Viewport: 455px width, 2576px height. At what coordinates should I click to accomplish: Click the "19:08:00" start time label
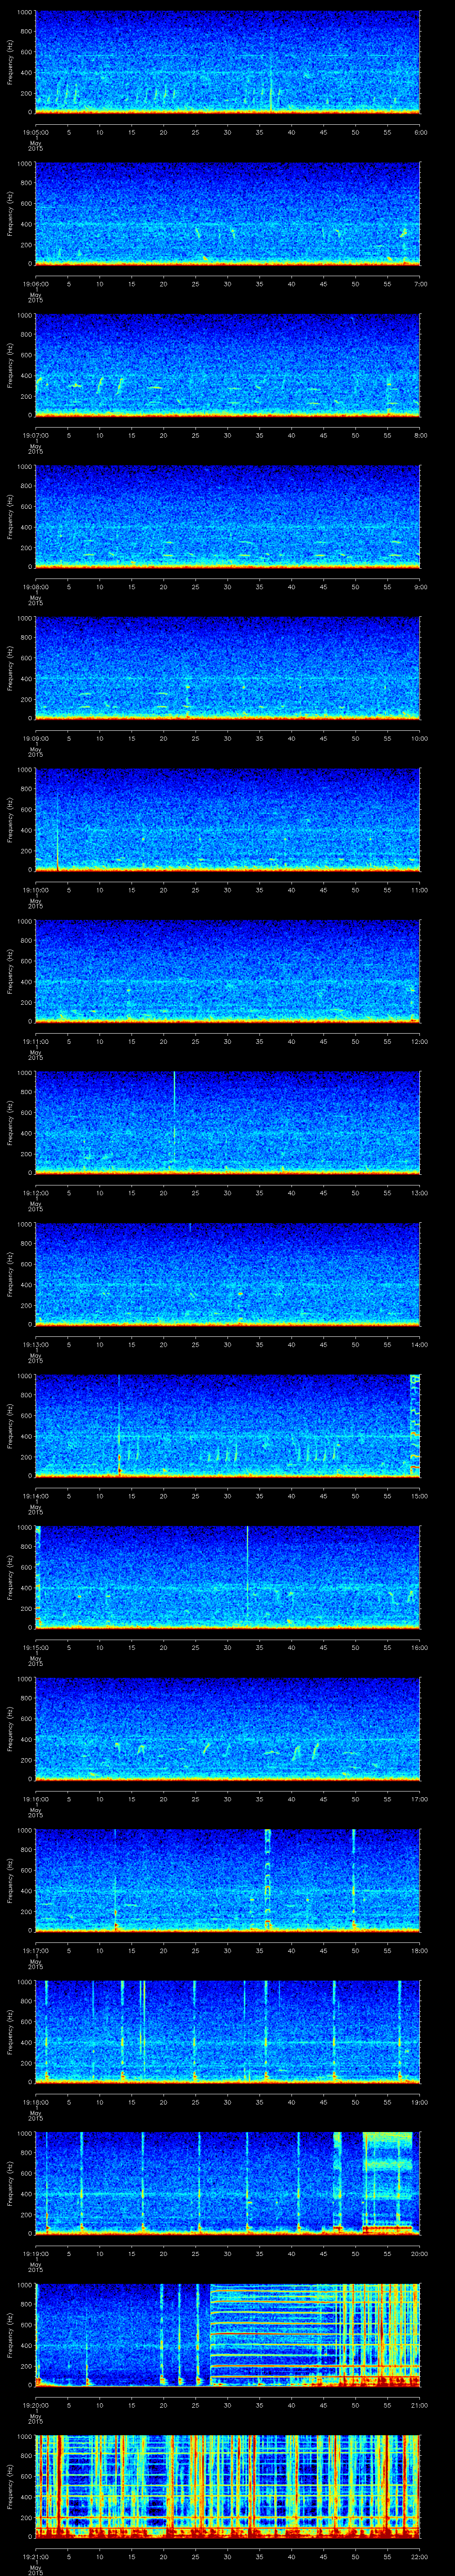click(35, 587)
